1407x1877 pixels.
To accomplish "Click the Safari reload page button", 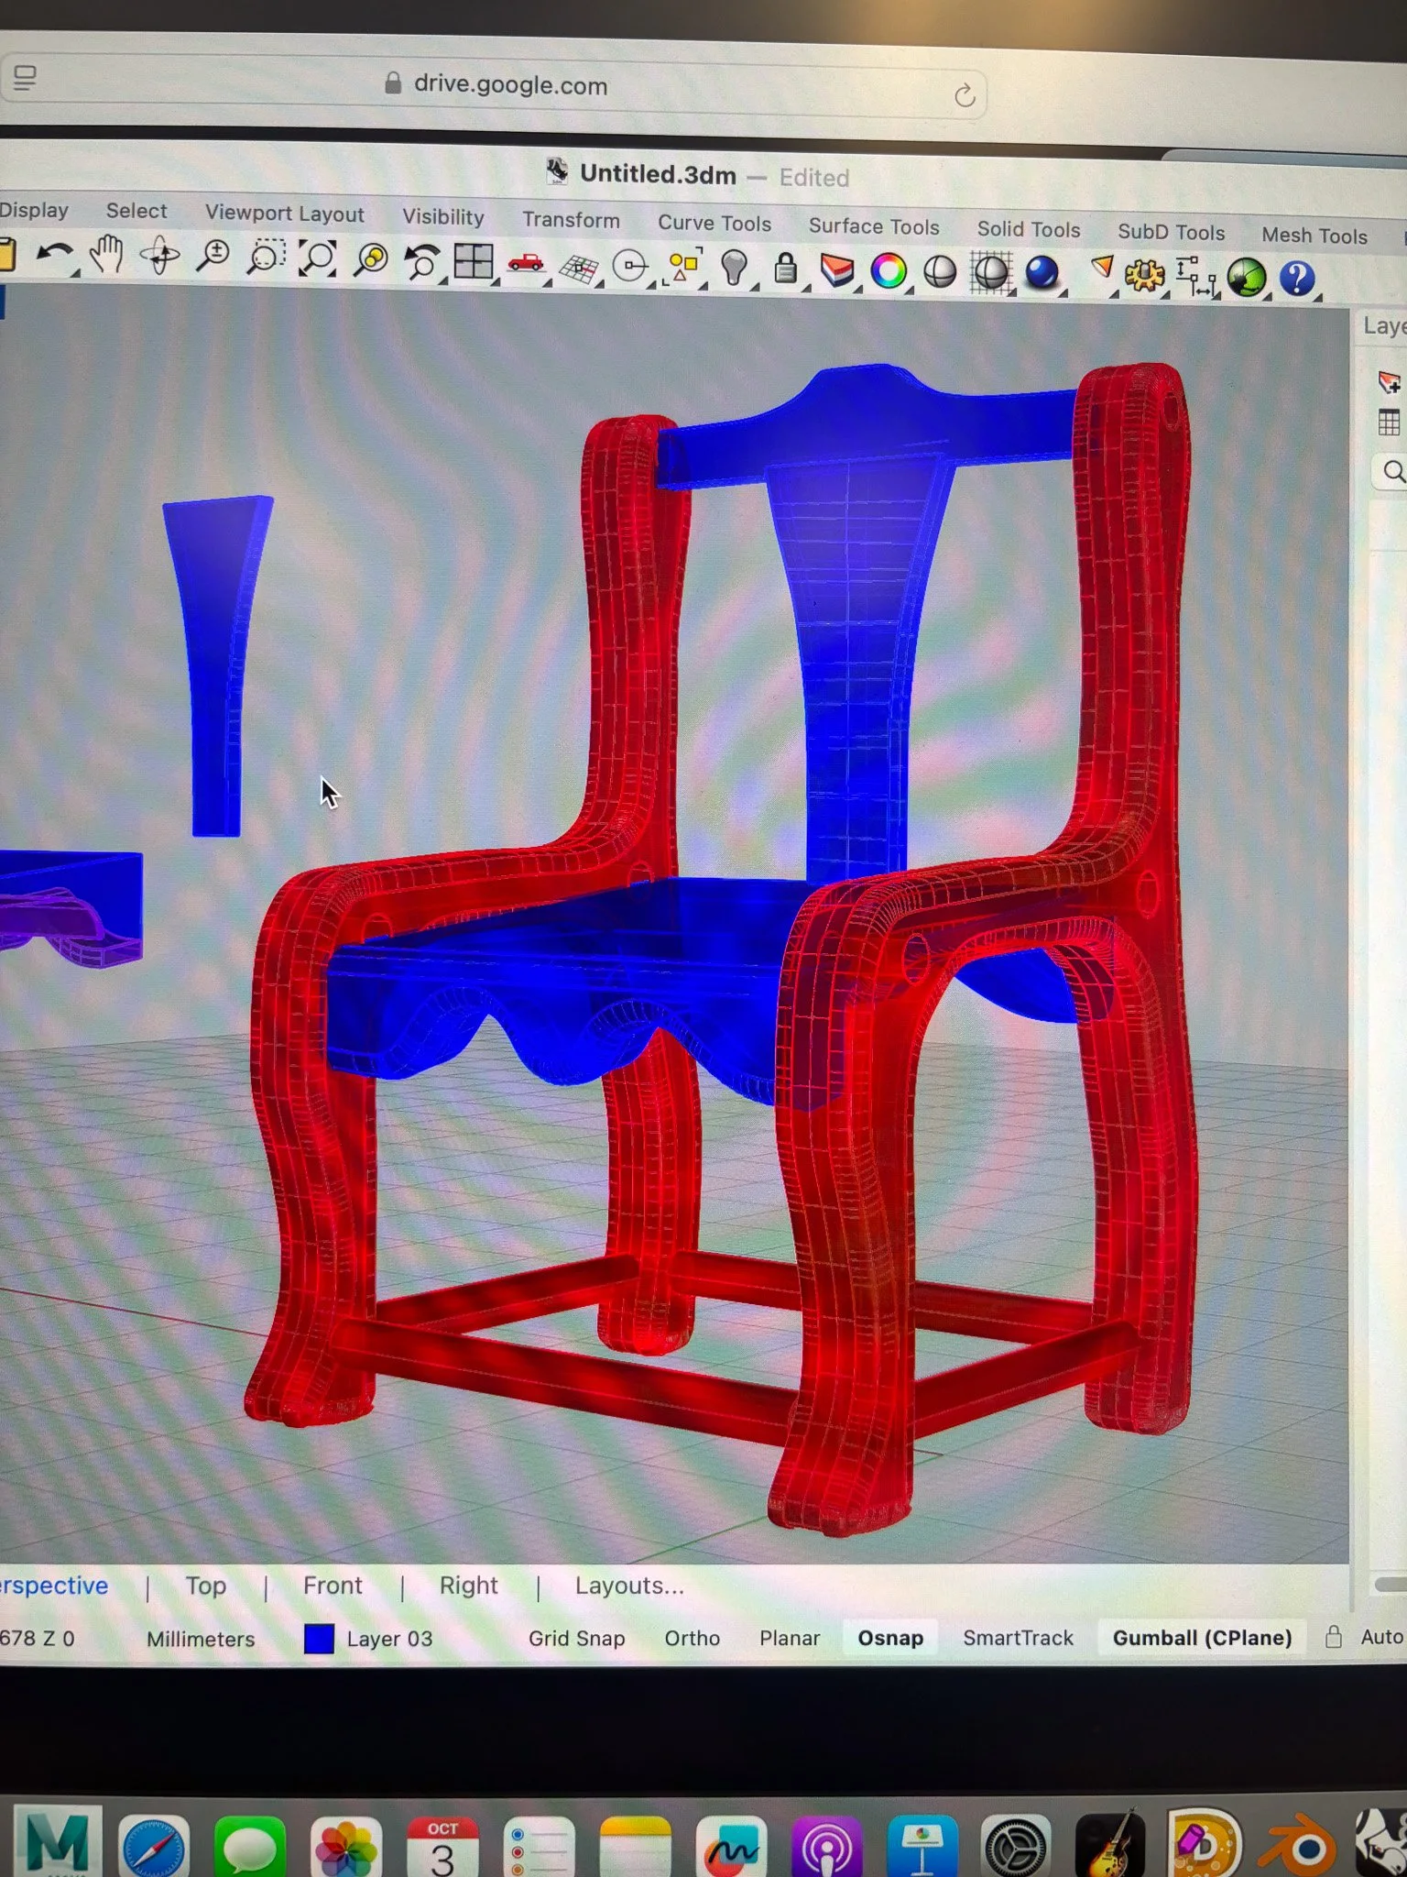I will click(965, 94).
